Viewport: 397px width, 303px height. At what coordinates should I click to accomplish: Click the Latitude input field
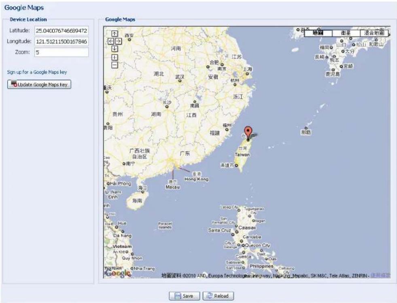coord(62,31)
